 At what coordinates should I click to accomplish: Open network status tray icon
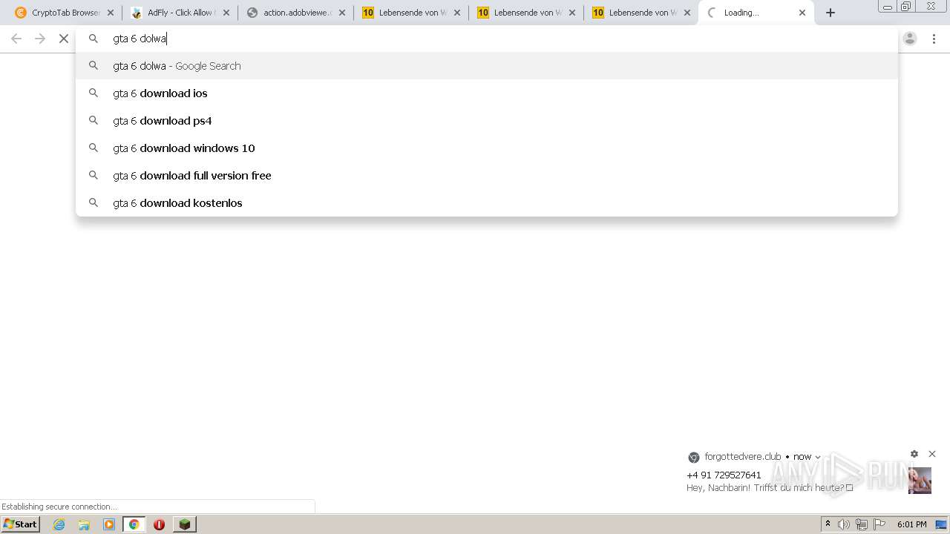(862, 524)
